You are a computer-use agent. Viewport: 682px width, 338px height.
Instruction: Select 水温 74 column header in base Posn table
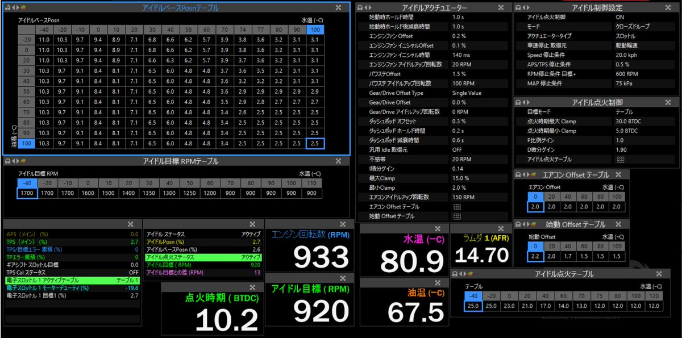click(x=243, y=30)
